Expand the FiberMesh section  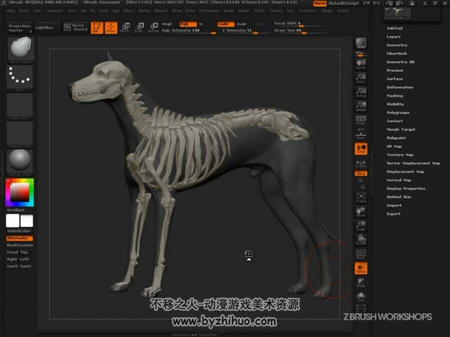tap(396, 53)
